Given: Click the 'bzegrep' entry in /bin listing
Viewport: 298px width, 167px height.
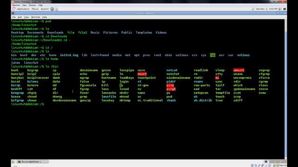Looking at the screenshot, I should point(18,93).
